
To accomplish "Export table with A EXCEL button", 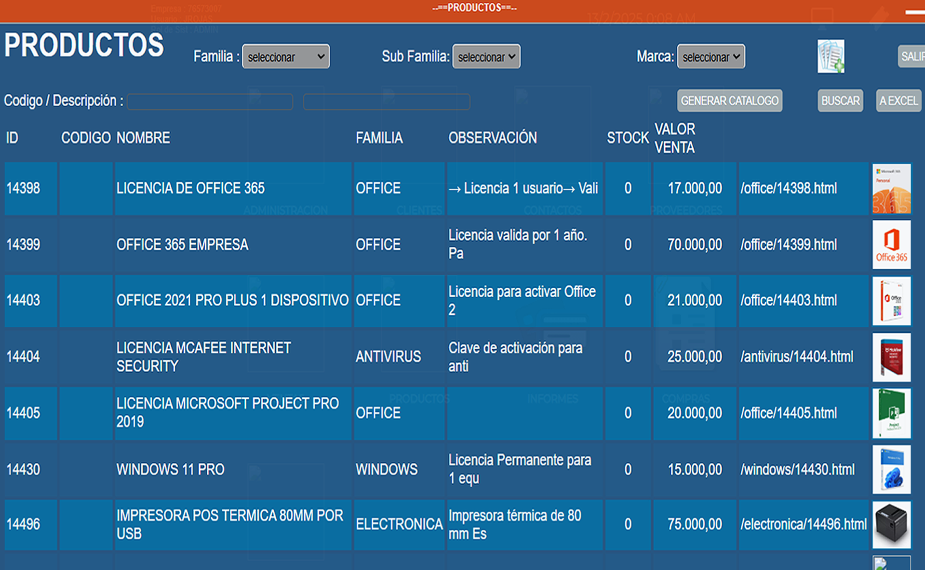I will pyautogui.click(x=898, y=101).
